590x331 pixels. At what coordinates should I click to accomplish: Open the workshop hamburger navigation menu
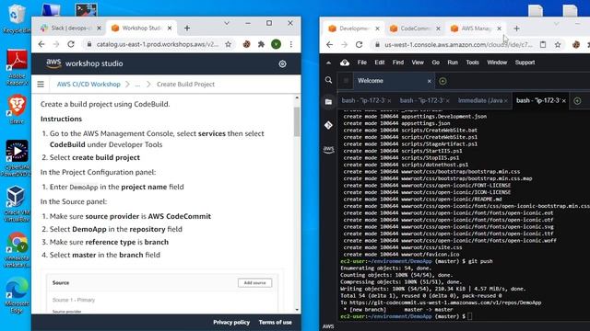pyautogui.click(x=41, y=85)
